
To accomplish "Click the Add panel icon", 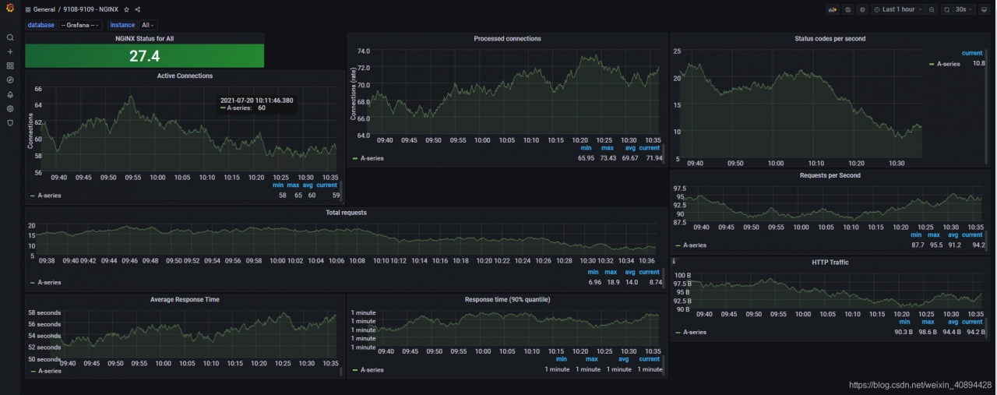I will tap(832, 9).
